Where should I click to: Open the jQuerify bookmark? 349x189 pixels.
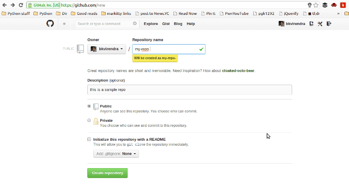[x=289, y=13]
